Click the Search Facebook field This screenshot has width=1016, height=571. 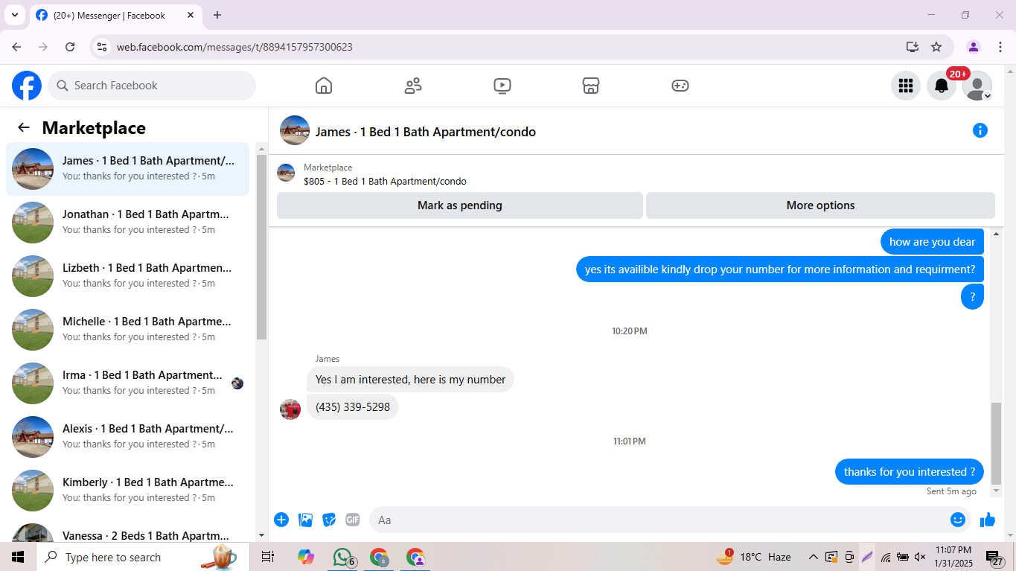click(x=152, y=86)
